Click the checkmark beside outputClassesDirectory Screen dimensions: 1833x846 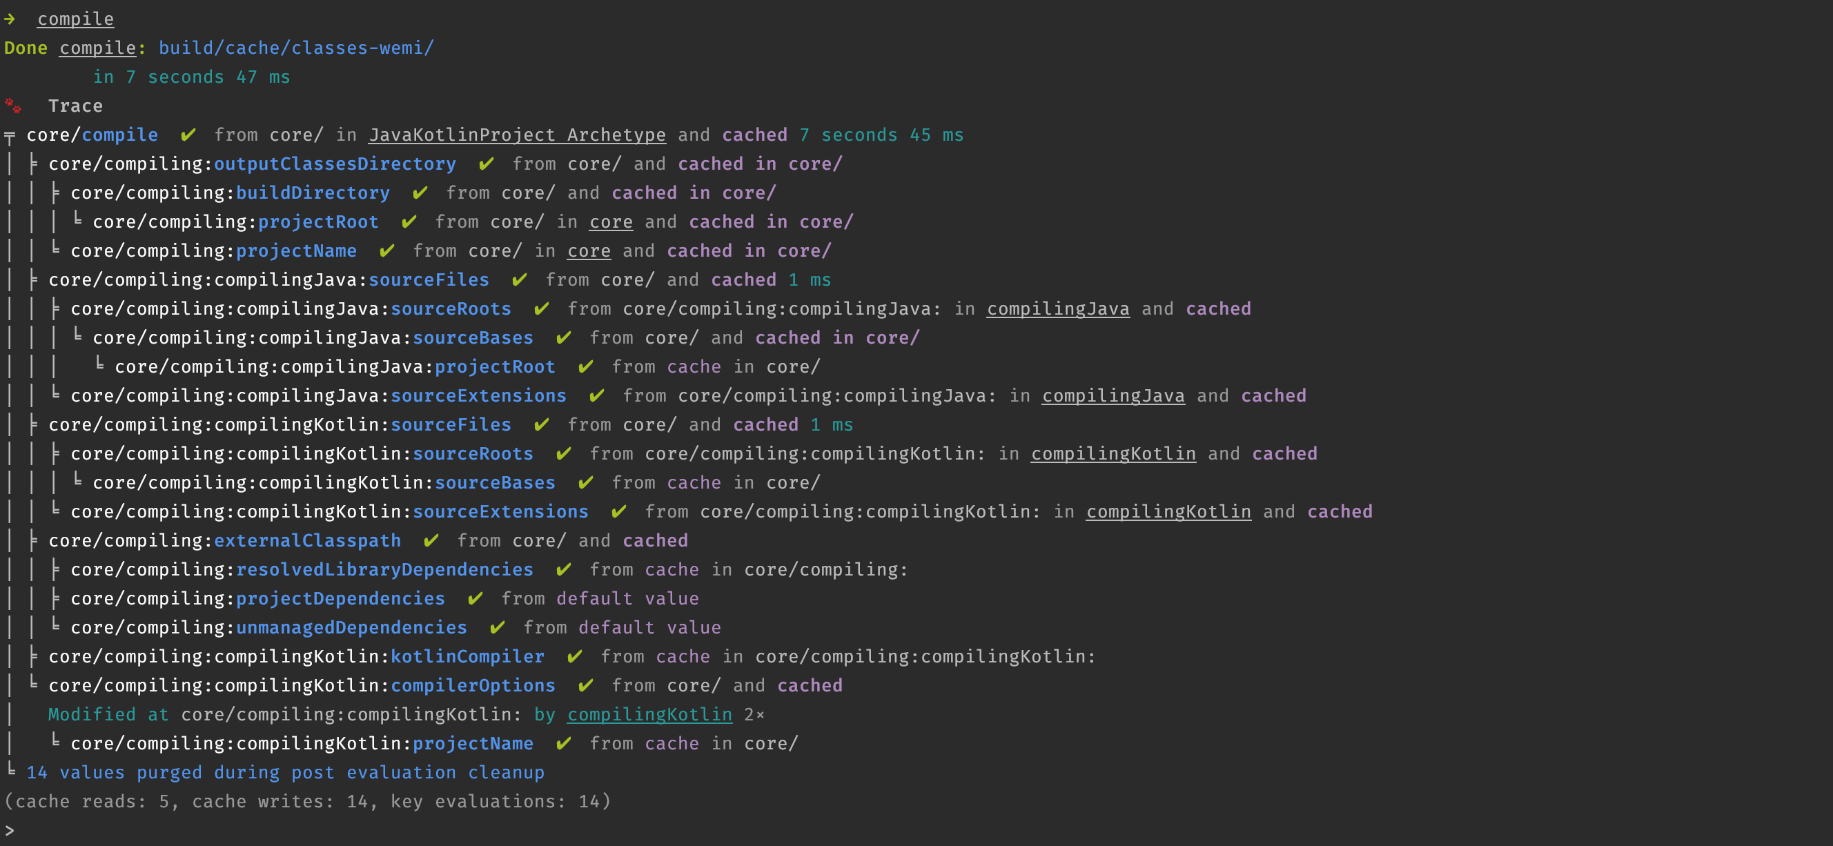[x=486, y=164]
